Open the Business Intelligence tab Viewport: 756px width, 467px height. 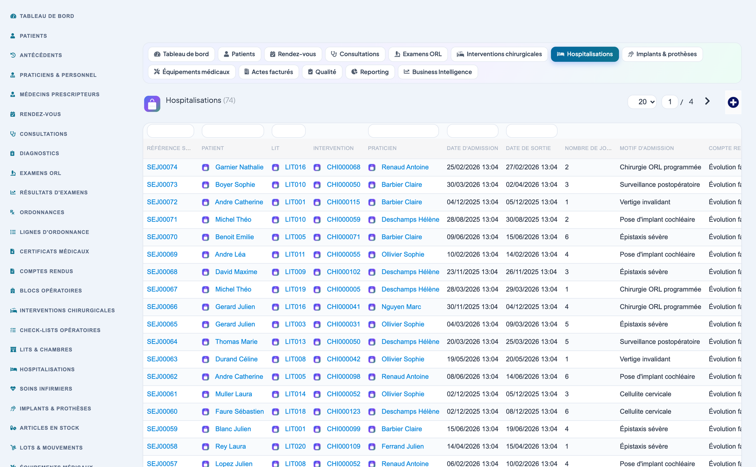click(x=438, y=72)
